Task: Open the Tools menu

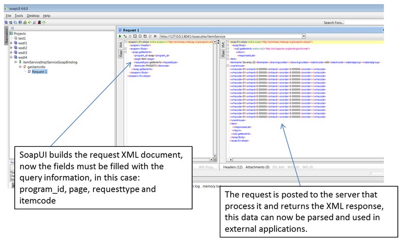Action: (18, 16)
